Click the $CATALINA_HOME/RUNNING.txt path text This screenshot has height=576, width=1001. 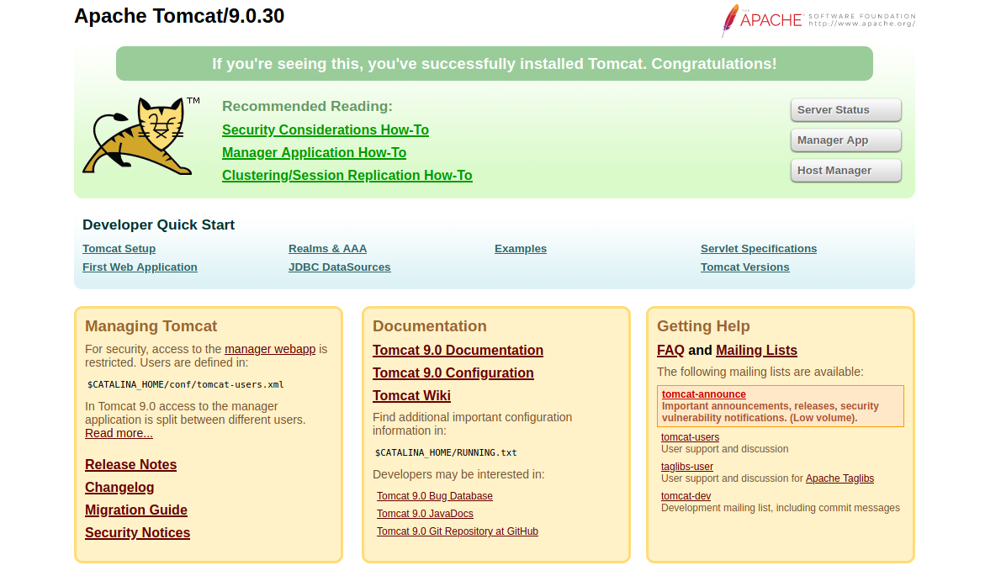(x=446, y=453)
